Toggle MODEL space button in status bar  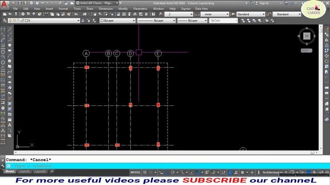coord(135,173)
